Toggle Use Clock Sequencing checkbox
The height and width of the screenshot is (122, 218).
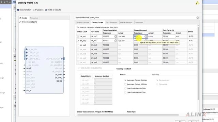tap(79, 68)
